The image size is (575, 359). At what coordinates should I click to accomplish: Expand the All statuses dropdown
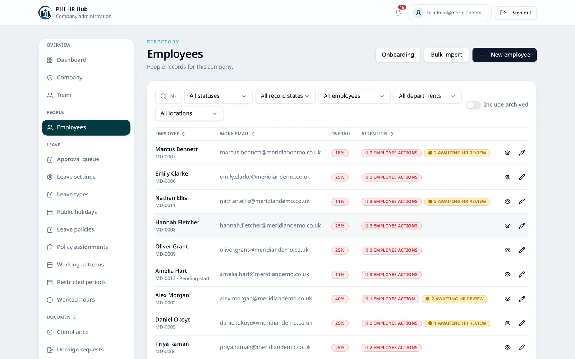[x=218, y=96]
